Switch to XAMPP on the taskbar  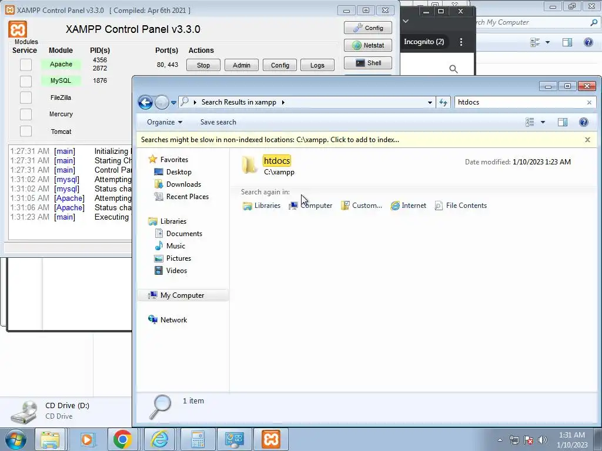click(270, 439)
